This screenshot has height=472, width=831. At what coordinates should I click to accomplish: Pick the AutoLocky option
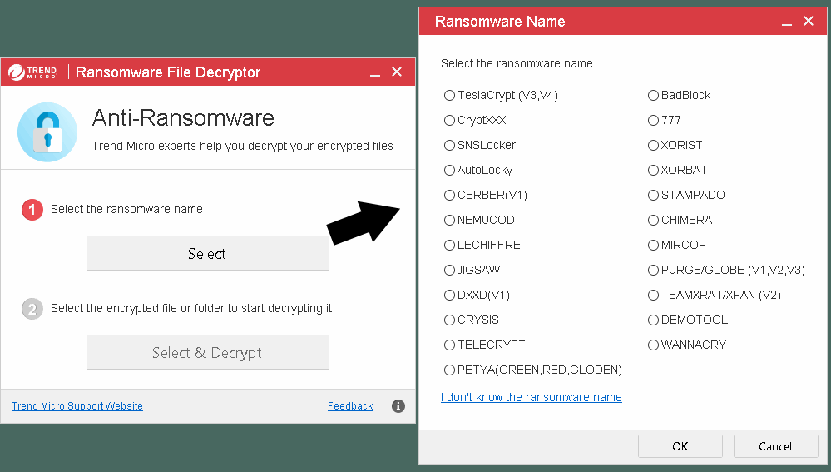click(449, 171)
